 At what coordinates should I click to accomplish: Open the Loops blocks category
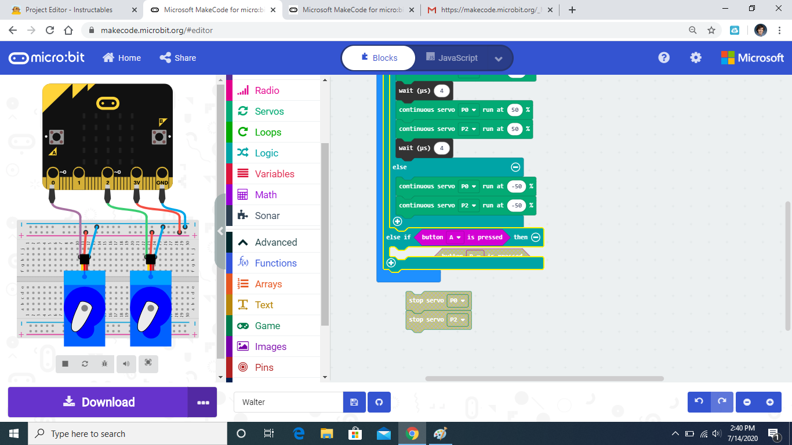pyautogui.click(x=273, y=132)
